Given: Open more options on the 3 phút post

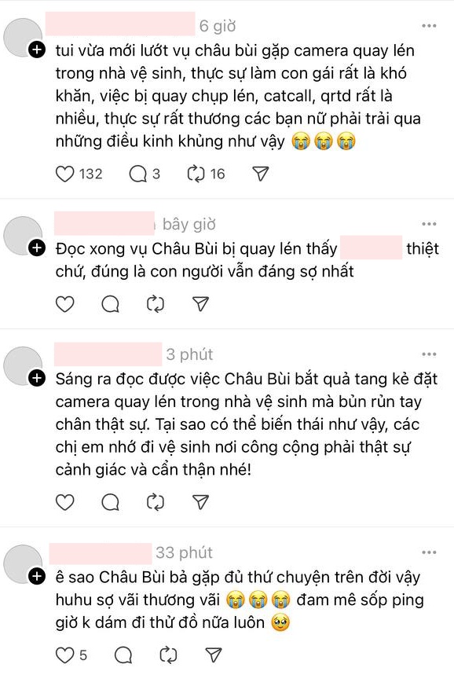Looking at the screenshot, I should [x=429, y=354].
